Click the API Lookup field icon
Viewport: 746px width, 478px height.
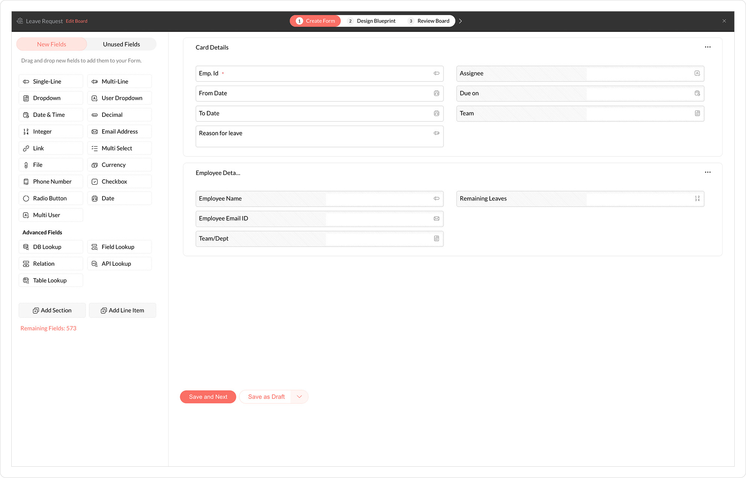coord(95,264)
